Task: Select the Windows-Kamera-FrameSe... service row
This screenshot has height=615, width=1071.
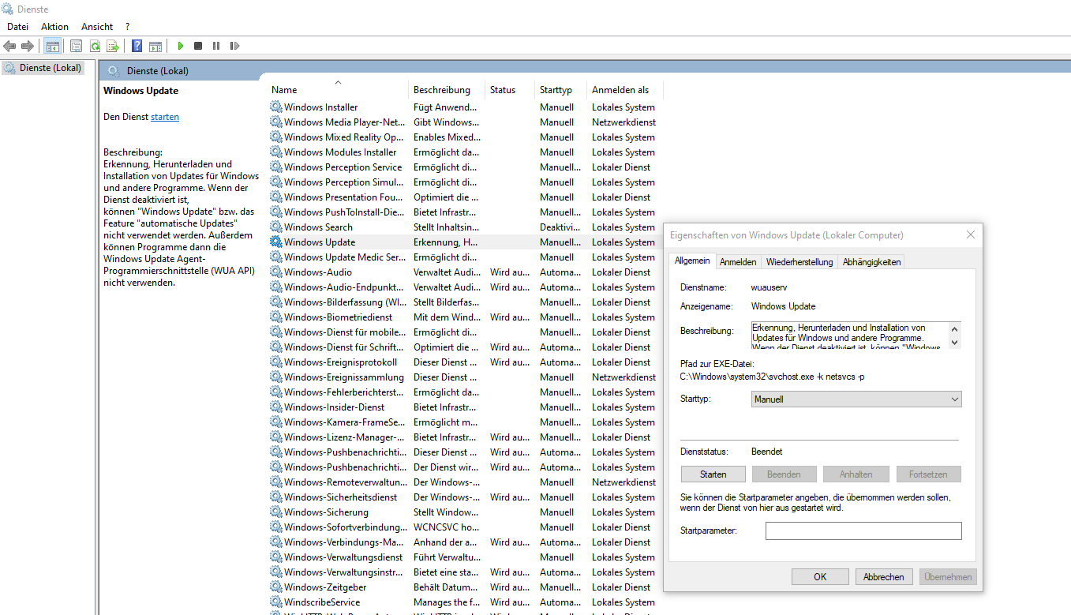Action: pyautogui.click(x=464, y=422)
